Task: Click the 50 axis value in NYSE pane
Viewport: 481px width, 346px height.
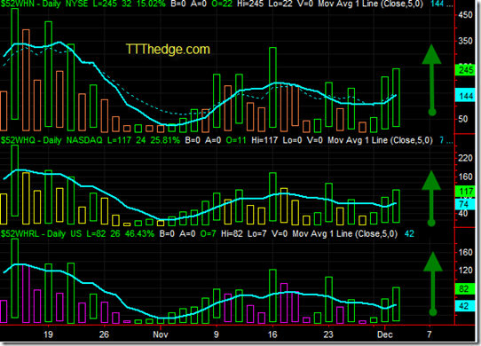Action: (x=463, y=119)
